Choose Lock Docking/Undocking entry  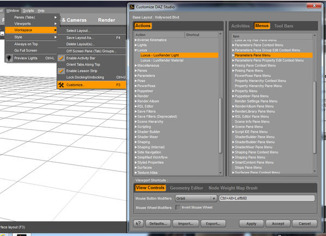(91, 77)
